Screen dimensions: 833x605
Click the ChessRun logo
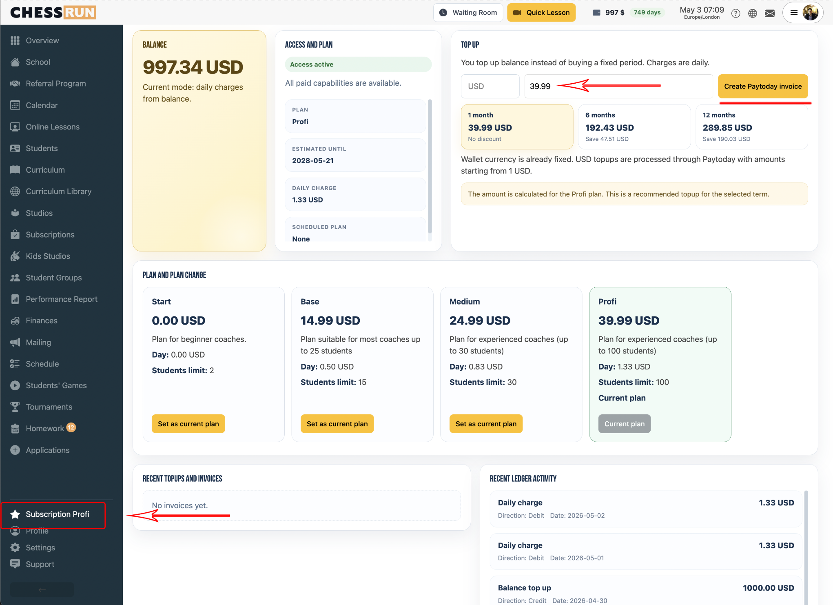pyautogui.click(x=53, y=13)
